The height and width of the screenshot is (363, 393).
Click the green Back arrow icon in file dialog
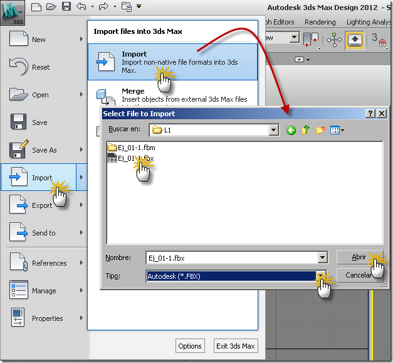291,130
